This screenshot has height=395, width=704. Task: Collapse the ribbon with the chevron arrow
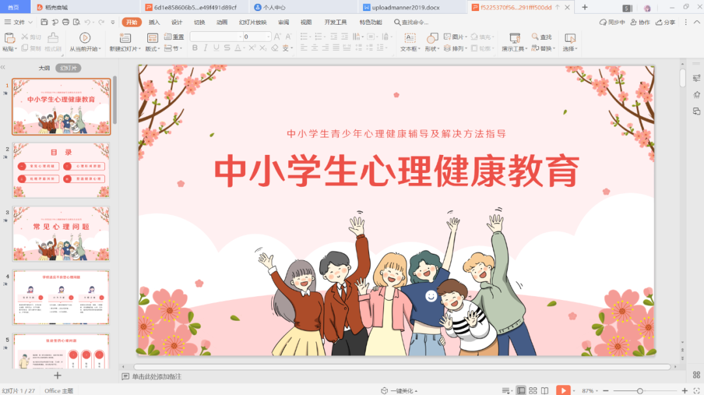point(697,22)
